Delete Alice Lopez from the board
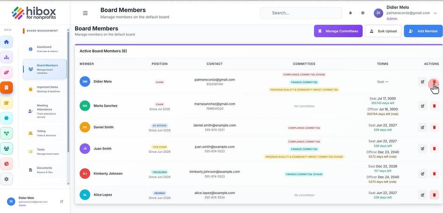 (434, 195)
